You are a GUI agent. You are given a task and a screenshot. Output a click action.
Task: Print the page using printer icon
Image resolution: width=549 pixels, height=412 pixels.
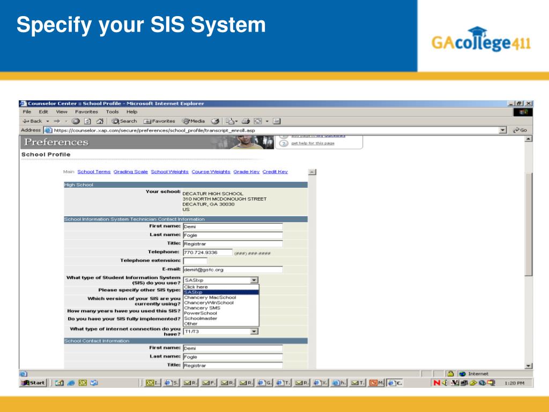(x=246, y=121)
